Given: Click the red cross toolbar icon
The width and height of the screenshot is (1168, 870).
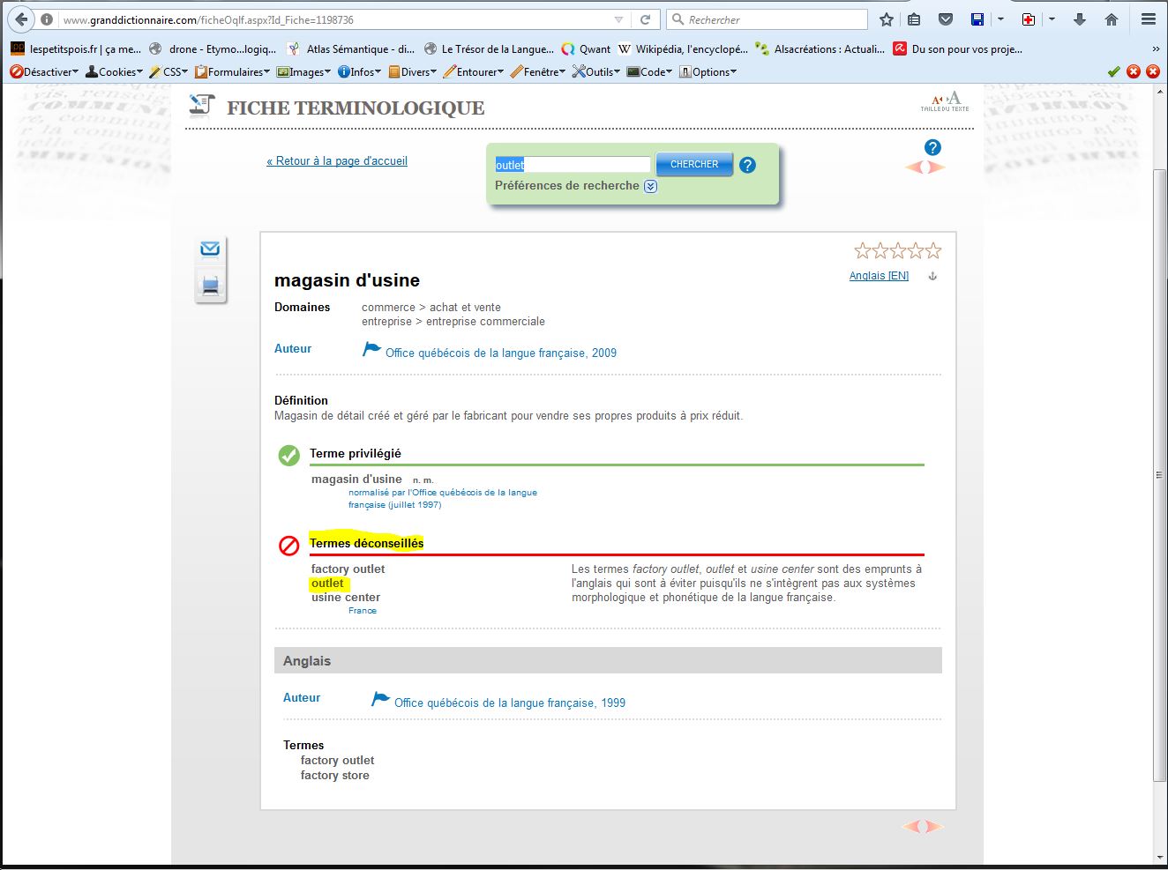Looking at the screenshot, I should (1029, 19).
